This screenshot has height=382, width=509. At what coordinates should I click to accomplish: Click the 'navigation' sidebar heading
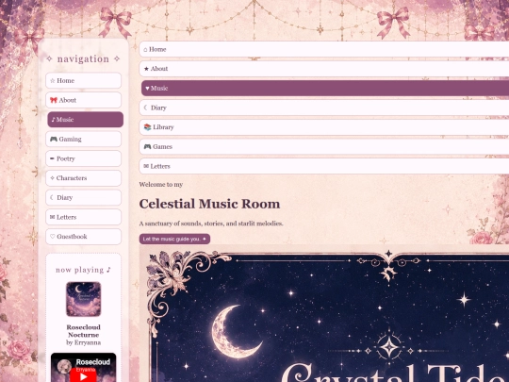83,58
